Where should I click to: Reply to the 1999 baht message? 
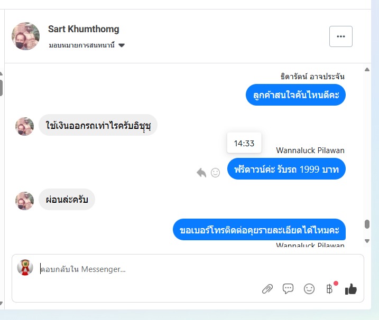tap(201, 172)
